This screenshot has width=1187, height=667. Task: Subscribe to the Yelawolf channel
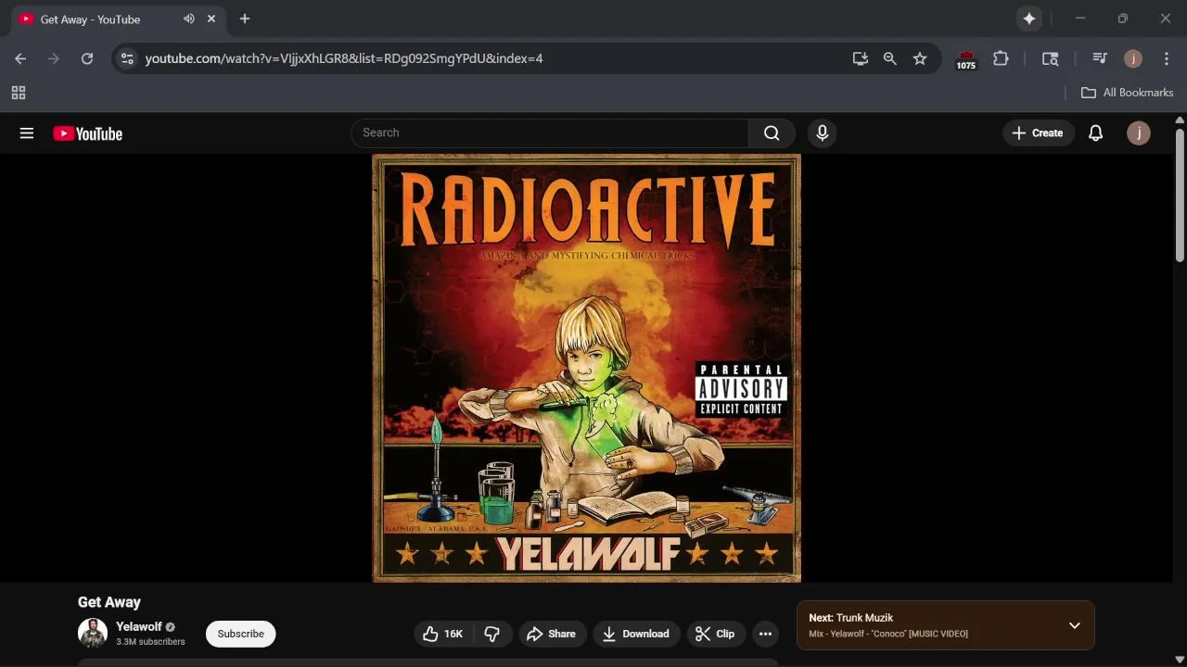[241, 634]
